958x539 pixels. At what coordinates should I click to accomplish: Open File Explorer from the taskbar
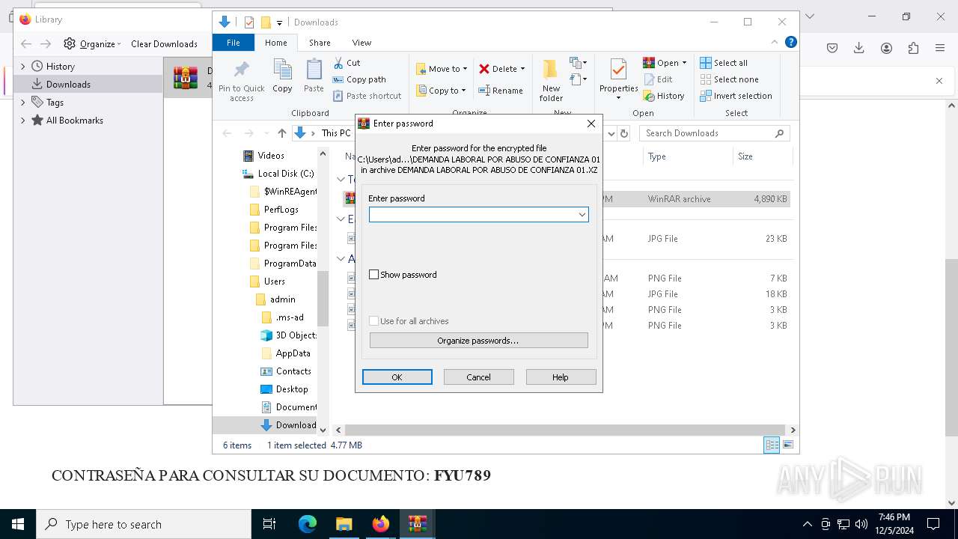coord(344,524)
